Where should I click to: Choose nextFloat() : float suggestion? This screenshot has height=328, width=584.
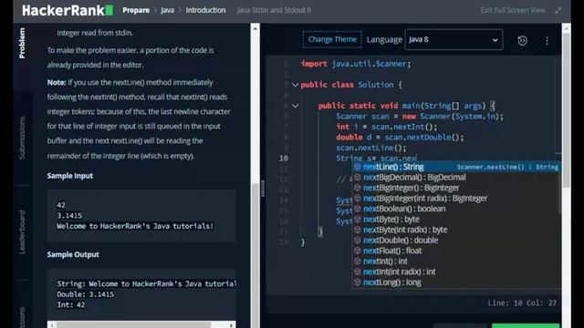[x=456, y=251]
